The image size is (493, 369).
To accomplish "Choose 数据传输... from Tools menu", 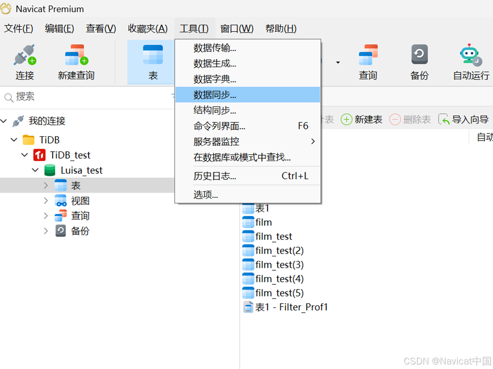I will point(248,48).
